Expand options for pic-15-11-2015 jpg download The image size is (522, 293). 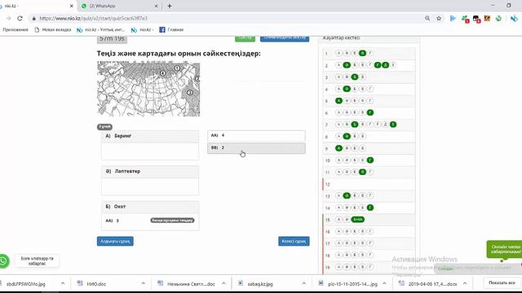(x=384, y=283)
